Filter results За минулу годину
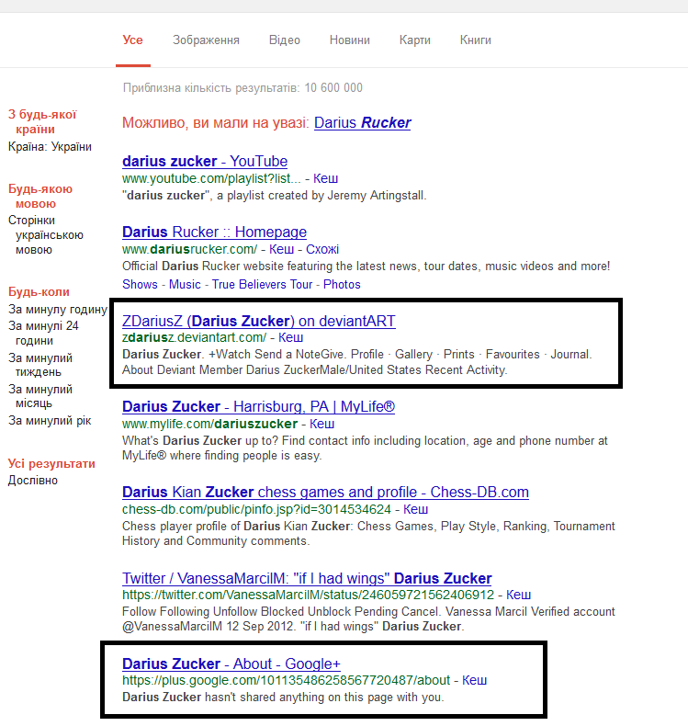This screenshot has height=726, width=688. 57,310
